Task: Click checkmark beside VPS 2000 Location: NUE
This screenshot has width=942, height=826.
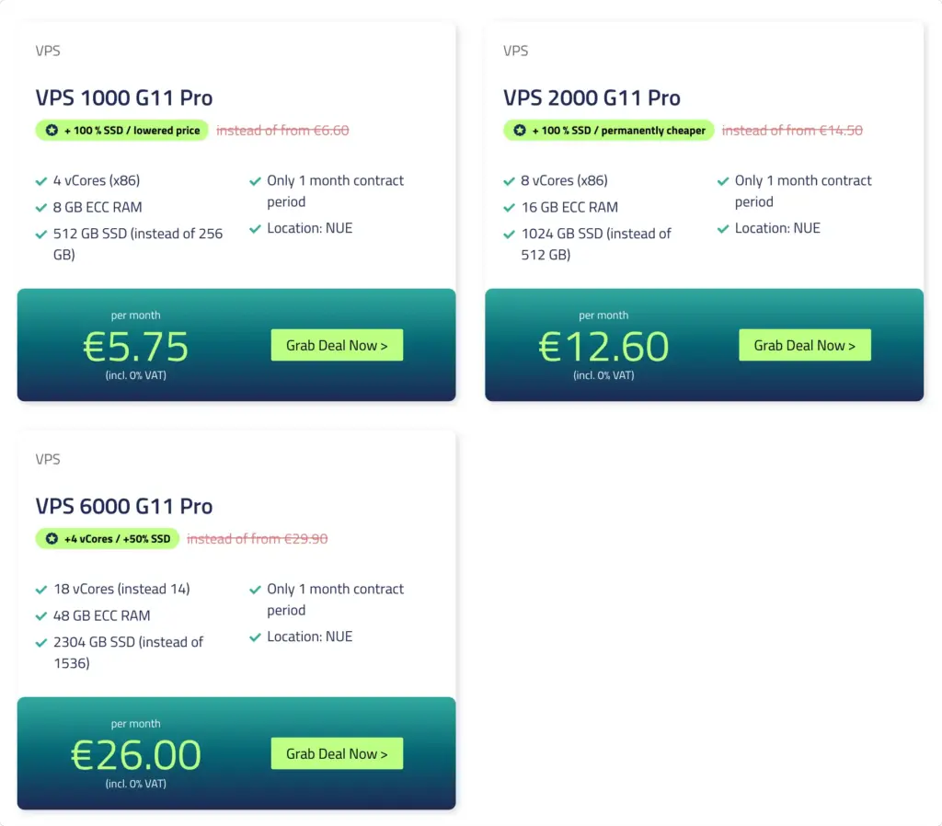Action: click(723, 228)
